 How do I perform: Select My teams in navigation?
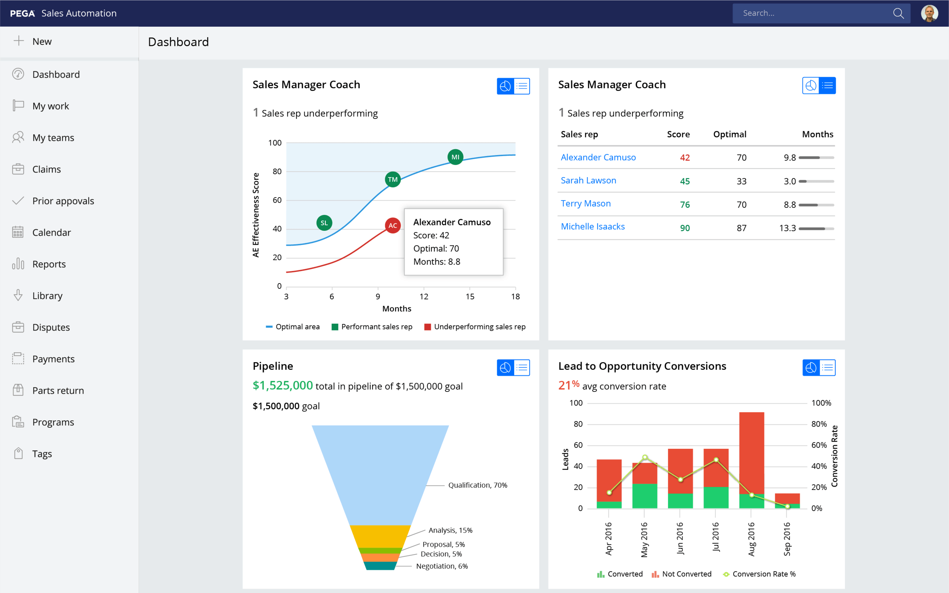[x=53, y=138]
